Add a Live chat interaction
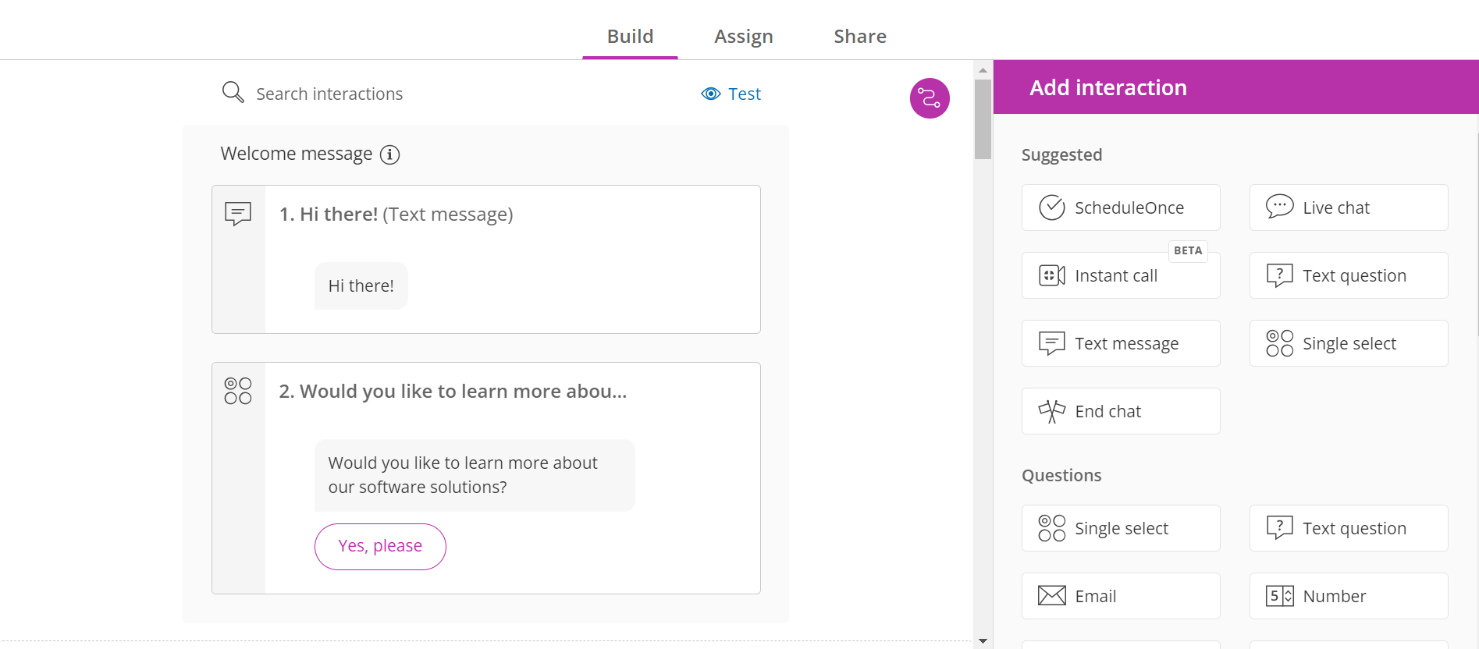 [x=1348, y=207]
